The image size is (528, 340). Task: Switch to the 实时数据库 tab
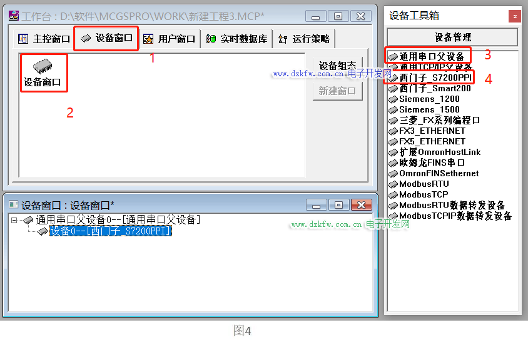tap(236, 39)
